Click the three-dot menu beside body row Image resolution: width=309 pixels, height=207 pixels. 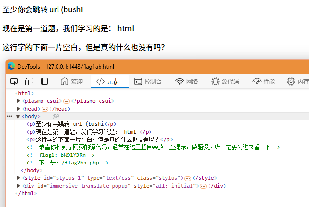(x=9, y=116)
